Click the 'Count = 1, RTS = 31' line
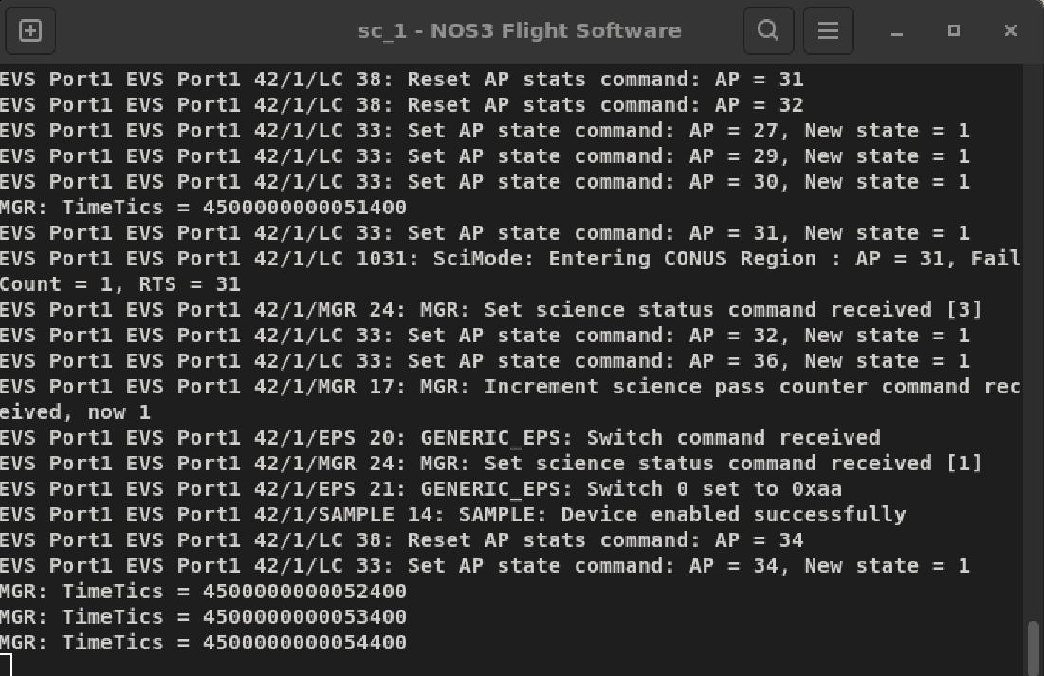The height and width of the screenshot is (676, 1044). click(119, 284)
